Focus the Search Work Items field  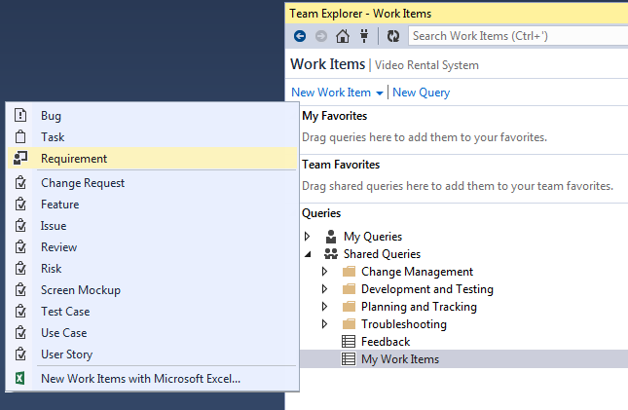tap(516, 36)
